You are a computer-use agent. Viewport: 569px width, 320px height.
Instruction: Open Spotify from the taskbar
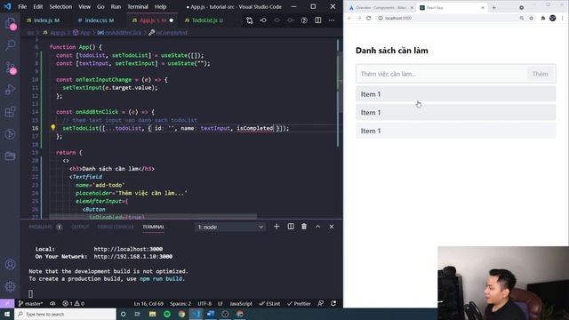point(167,314)
